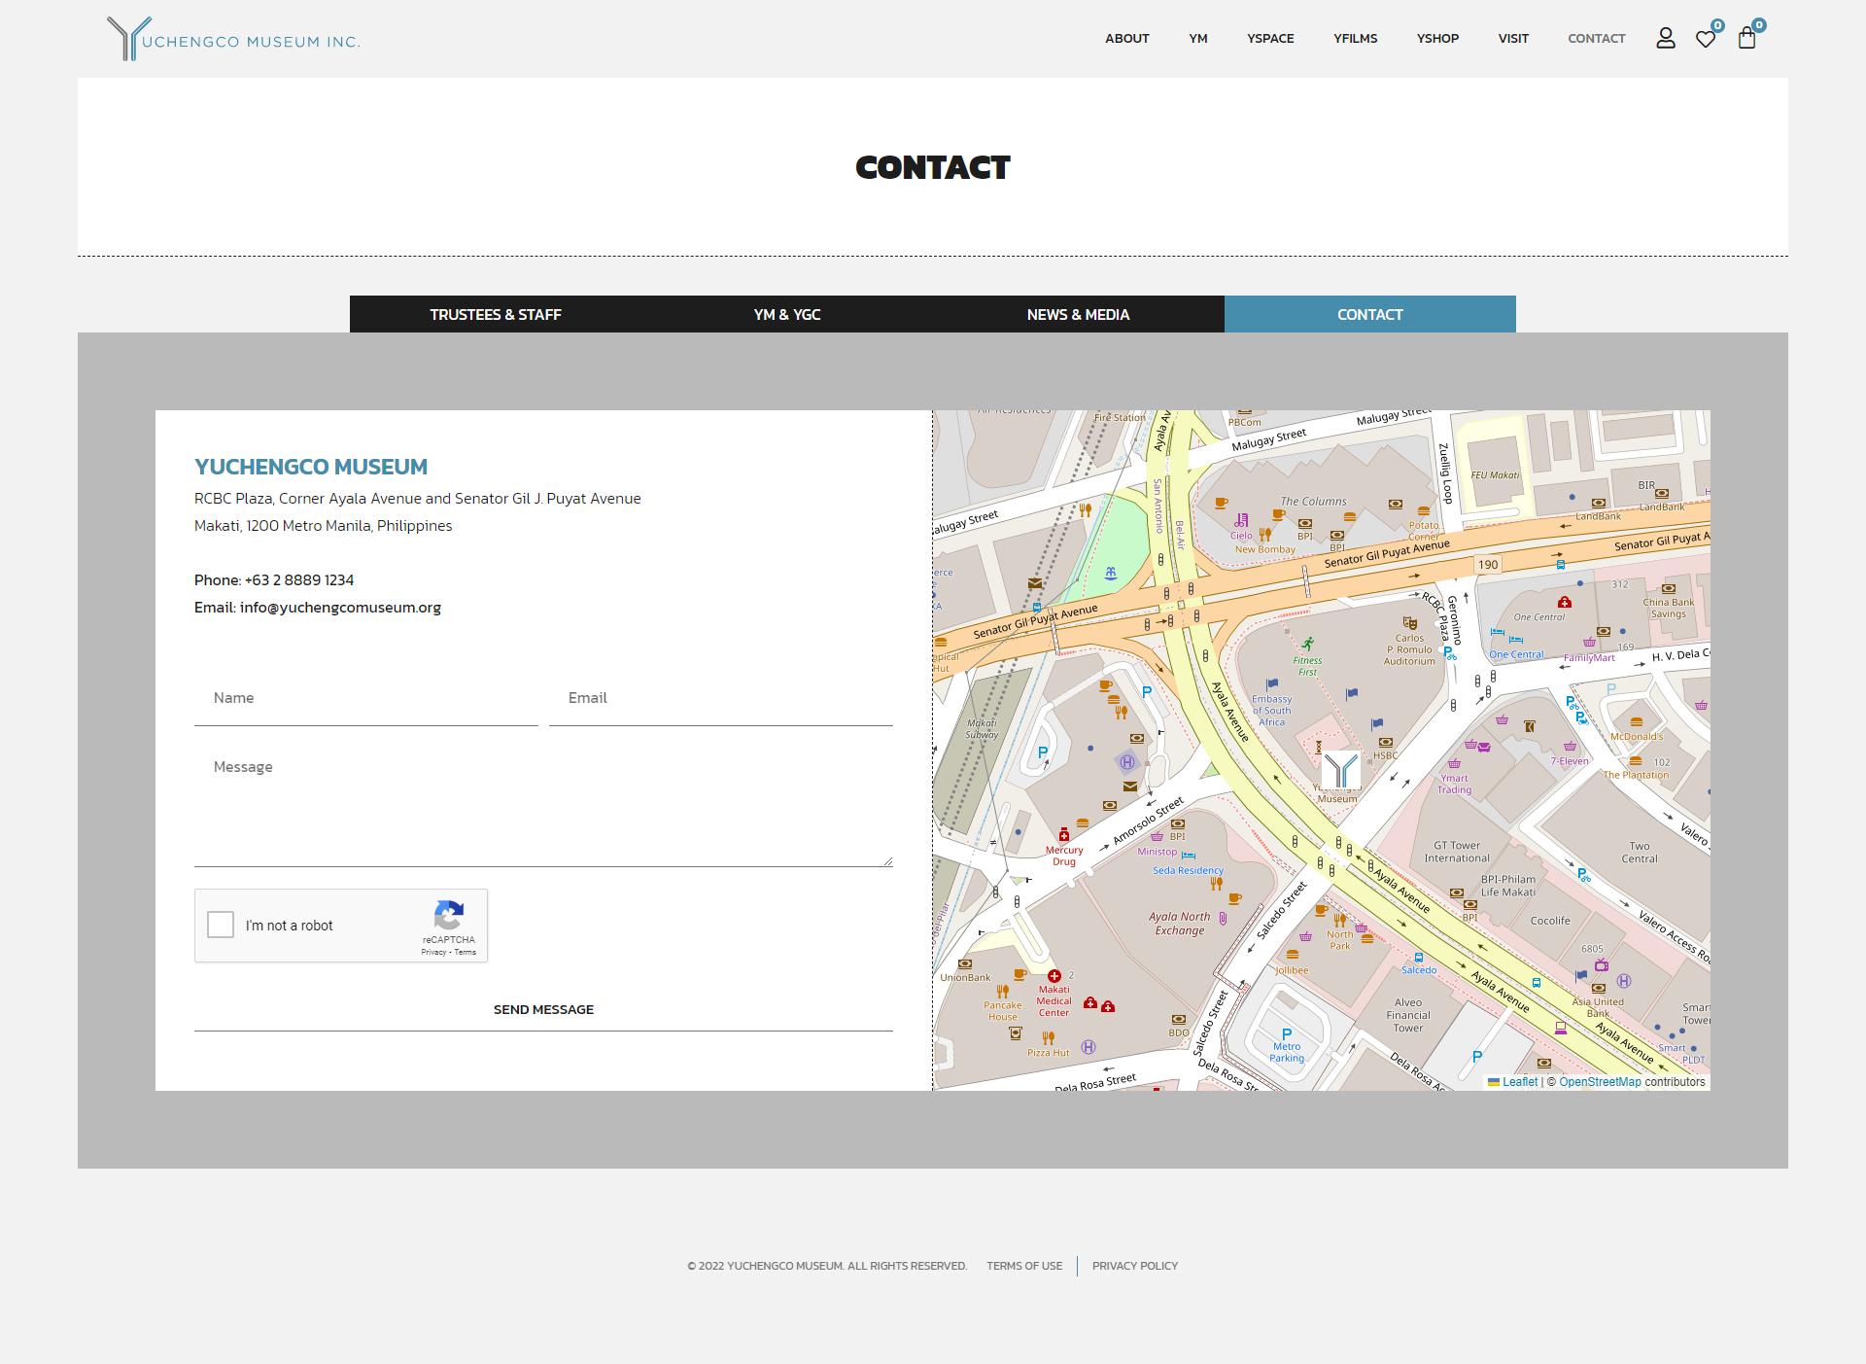Image resolution: width=1866 pixels, height=1364 pixels.
Task: Click the Jollibee fast food icon
Action: coord(1292,956)
